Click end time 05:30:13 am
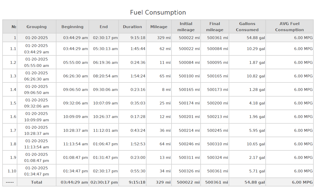The image size is (317, 189). coord(105,49)
